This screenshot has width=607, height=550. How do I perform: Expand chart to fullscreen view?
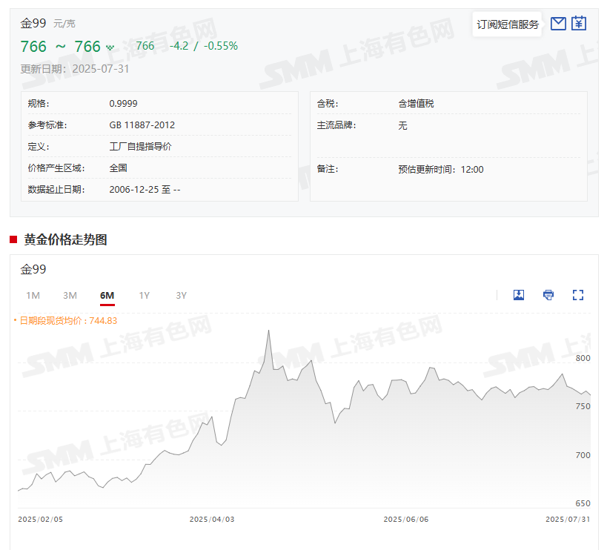[x=578, y=295]
